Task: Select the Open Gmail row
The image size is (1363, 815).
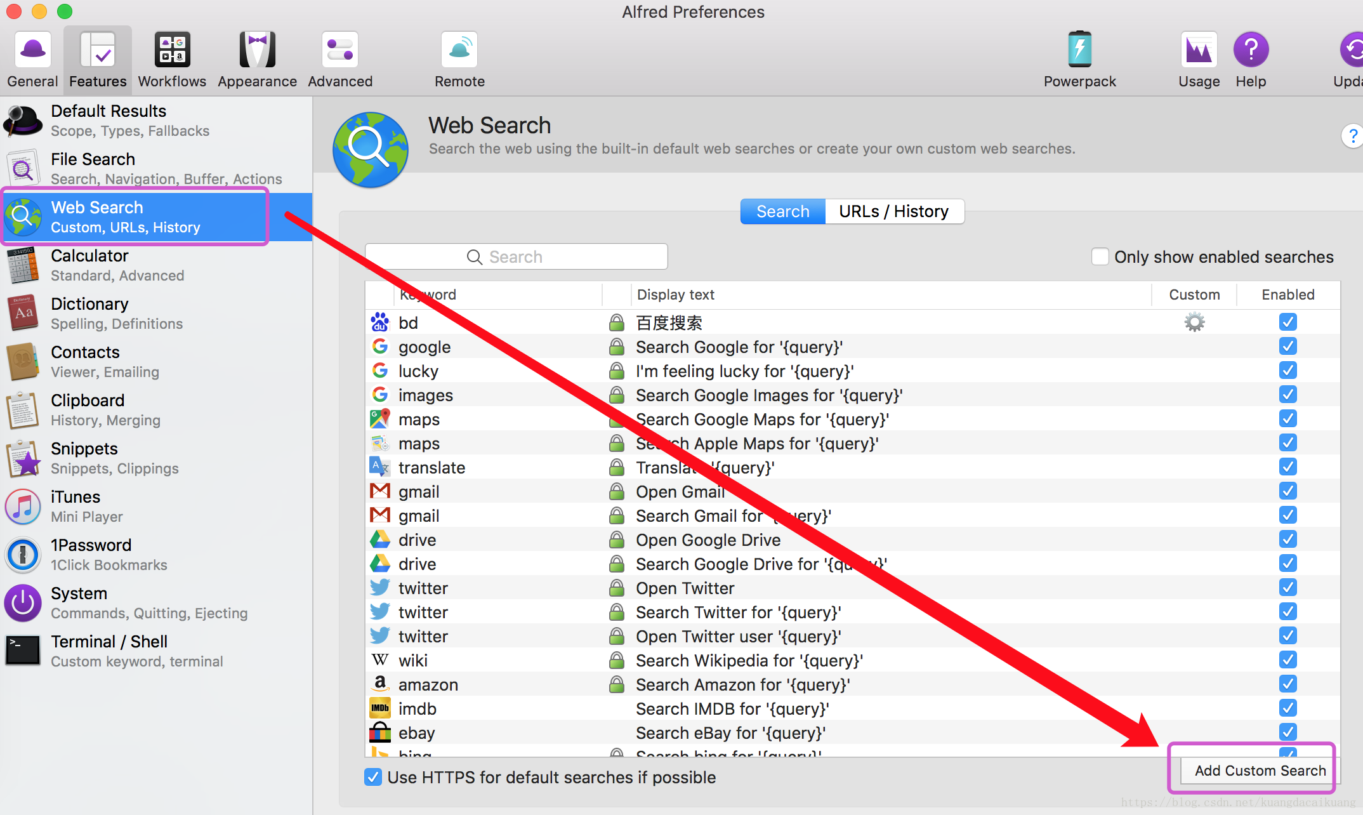Action: point(852,491)
